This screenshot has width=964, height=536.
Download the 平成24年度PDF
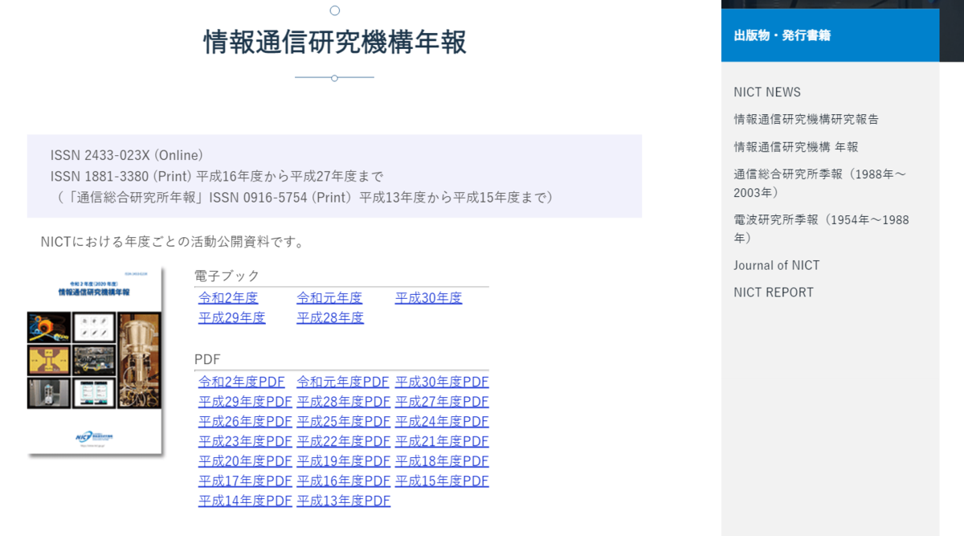tap(442, 421)
